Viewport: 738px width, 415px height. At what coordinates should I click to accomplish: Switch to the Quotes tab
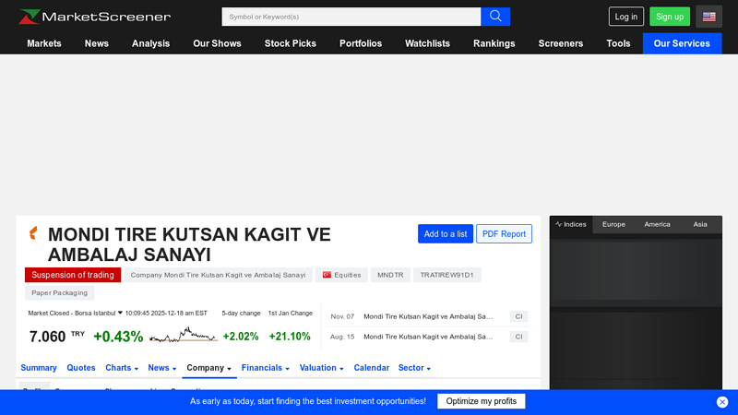pos(81,368)
